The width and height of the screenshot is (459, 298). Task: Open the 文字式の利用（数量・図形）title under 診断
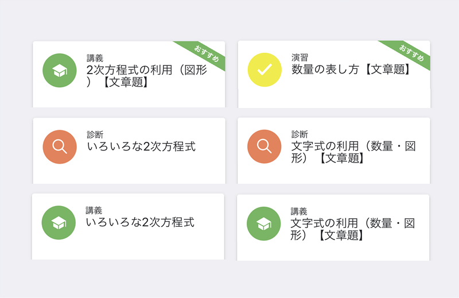point(353,152)
